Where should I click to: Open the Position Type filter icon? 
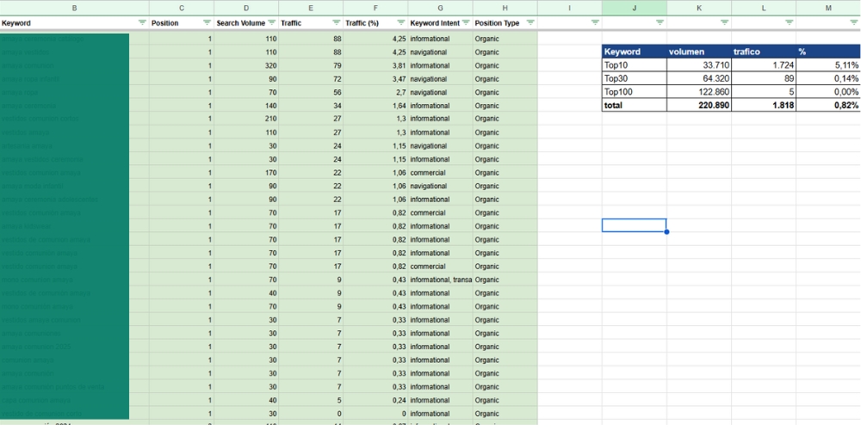click(530, 22)
